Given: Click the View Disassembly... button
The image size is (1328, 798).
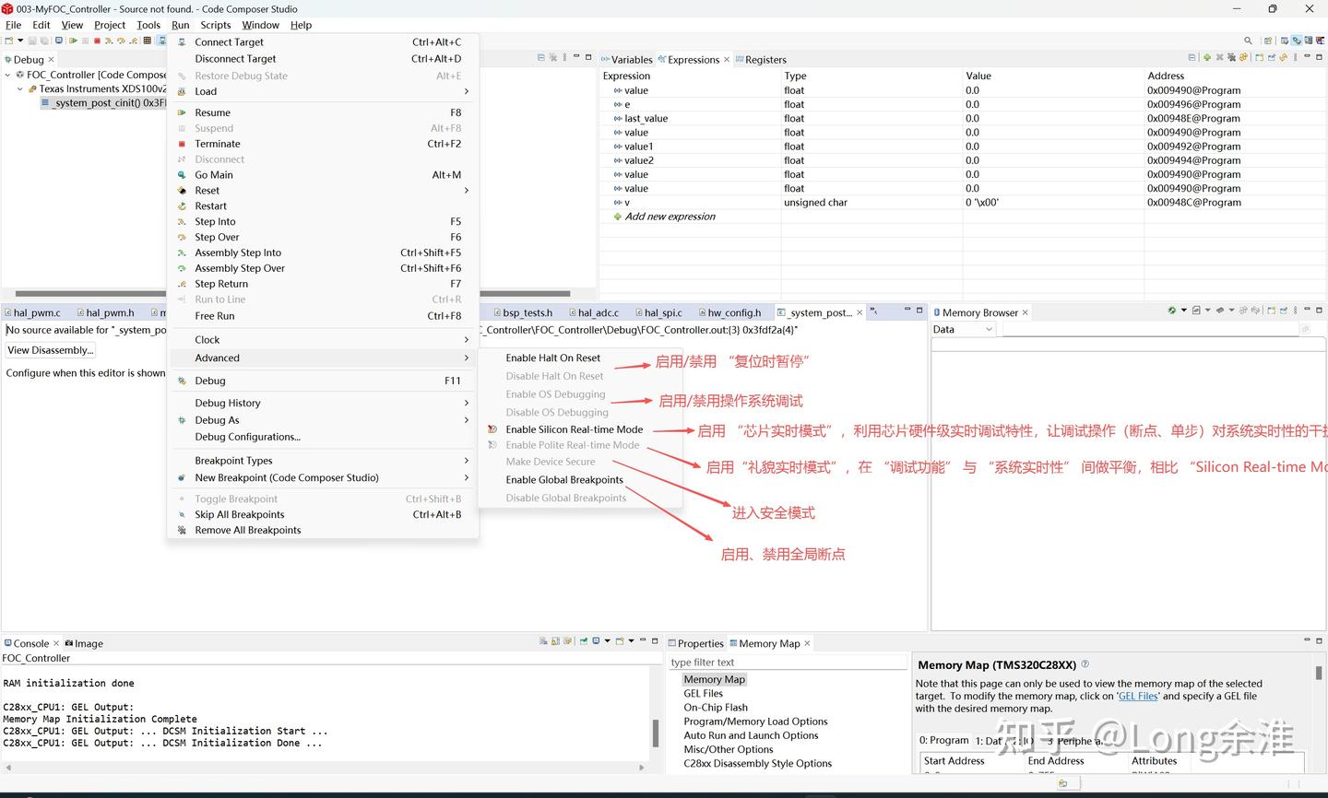Looking at the screenshot, I should 50,350.
